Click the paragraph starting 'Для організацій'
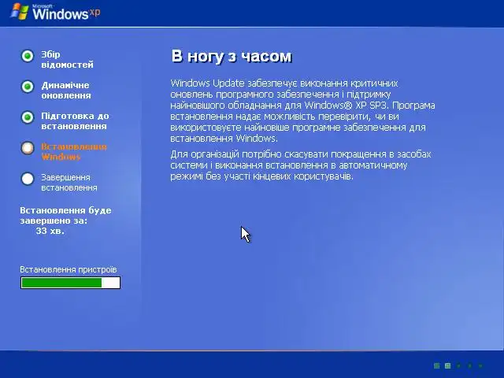Image resolution: width=504 pixels, height=378 pixels. (301, 165)
